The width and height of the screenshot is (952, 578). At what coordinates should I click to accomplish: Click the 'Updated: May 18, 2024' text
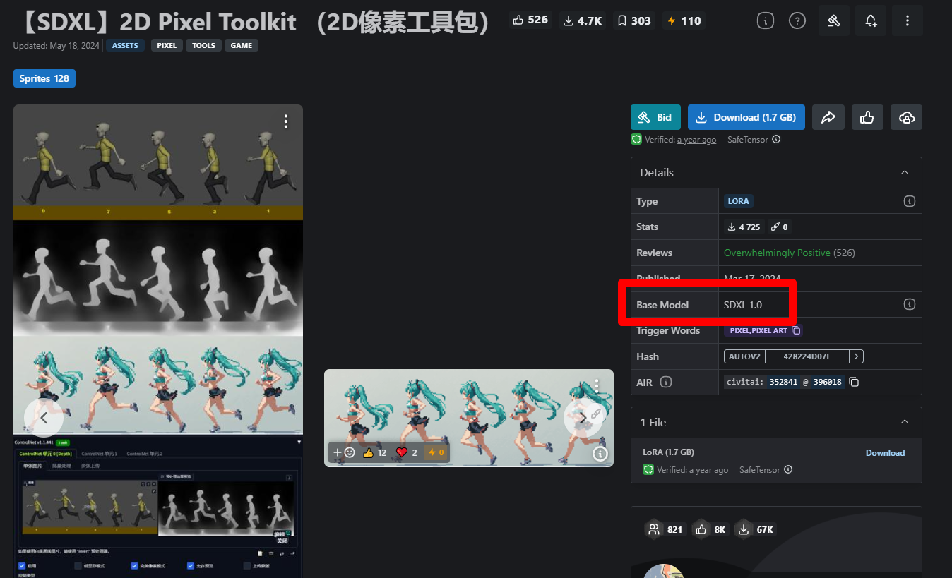(x=57, y=46)
